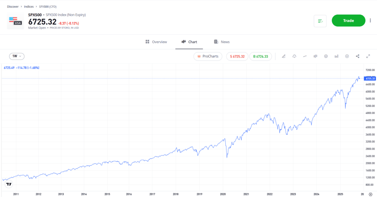Go to Indices breadcrumb link
This screenshot has width=377, height=197.
[x=29, y=7]
